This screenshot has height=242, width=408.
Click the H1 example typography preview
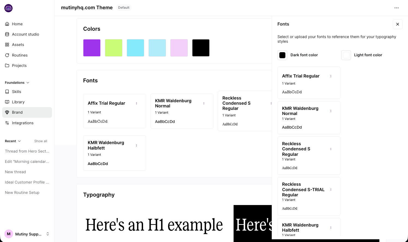(x=154, y=225)
